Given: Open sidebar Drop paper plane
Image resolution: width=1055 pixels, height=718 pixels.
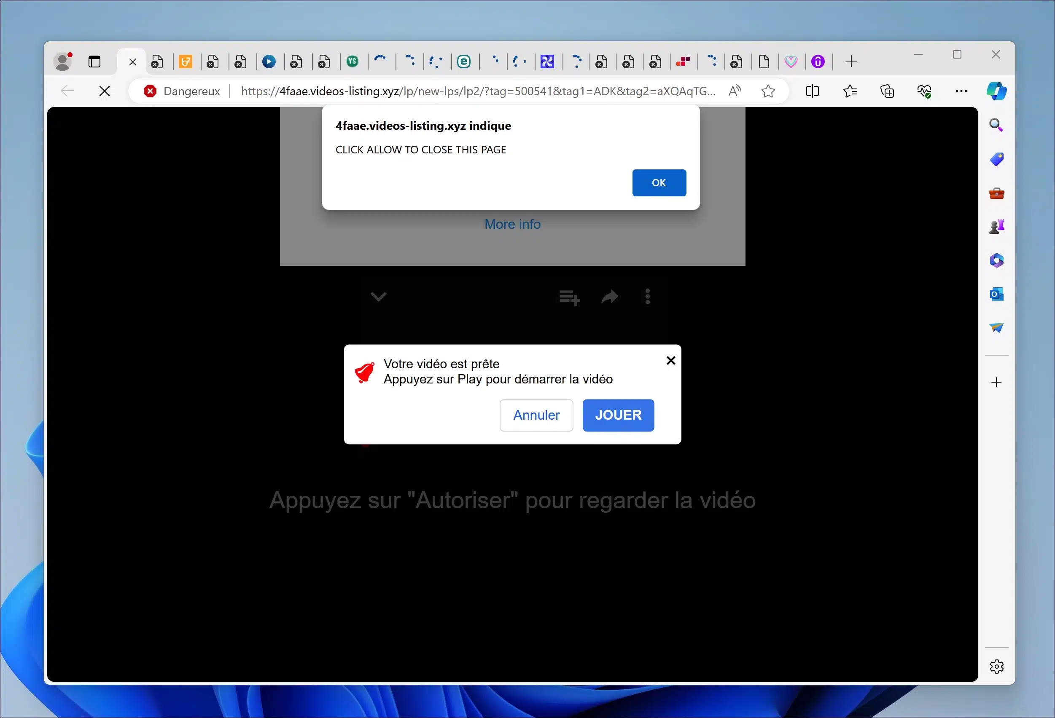Looking at the screenshot, I should tap(996, 327).
